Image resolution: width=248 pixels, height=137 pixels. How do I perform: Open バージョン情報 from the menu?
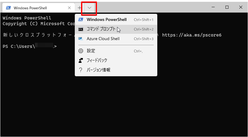pos(116,70)
